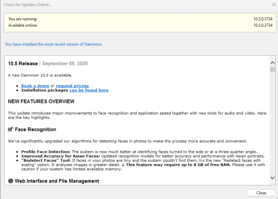Open the "Book a demo" link
278x199 pixels.
[35, 86]
